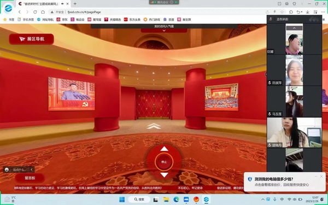Open the 百度 bookmark
Image resolution: width=328 pixels, height=205 pixels.
(x=169, y=20)
